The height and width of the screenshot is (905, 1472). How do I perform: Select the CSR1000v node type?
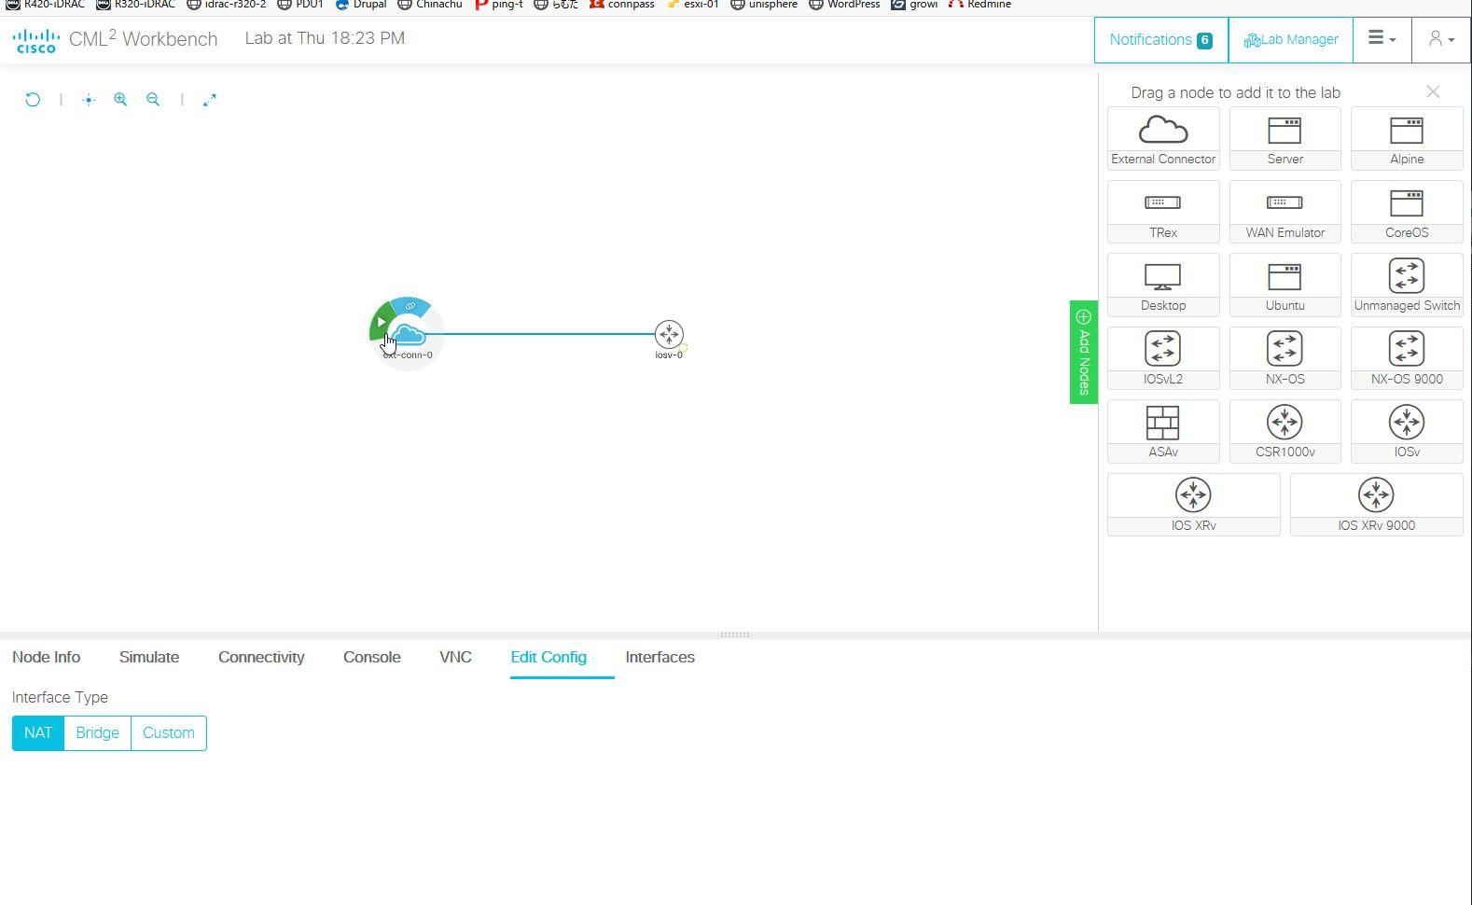click(1285, 431)
